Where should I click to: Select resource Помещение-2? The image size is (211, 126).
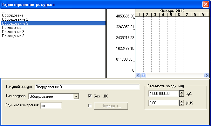click(x=53, y=36)
